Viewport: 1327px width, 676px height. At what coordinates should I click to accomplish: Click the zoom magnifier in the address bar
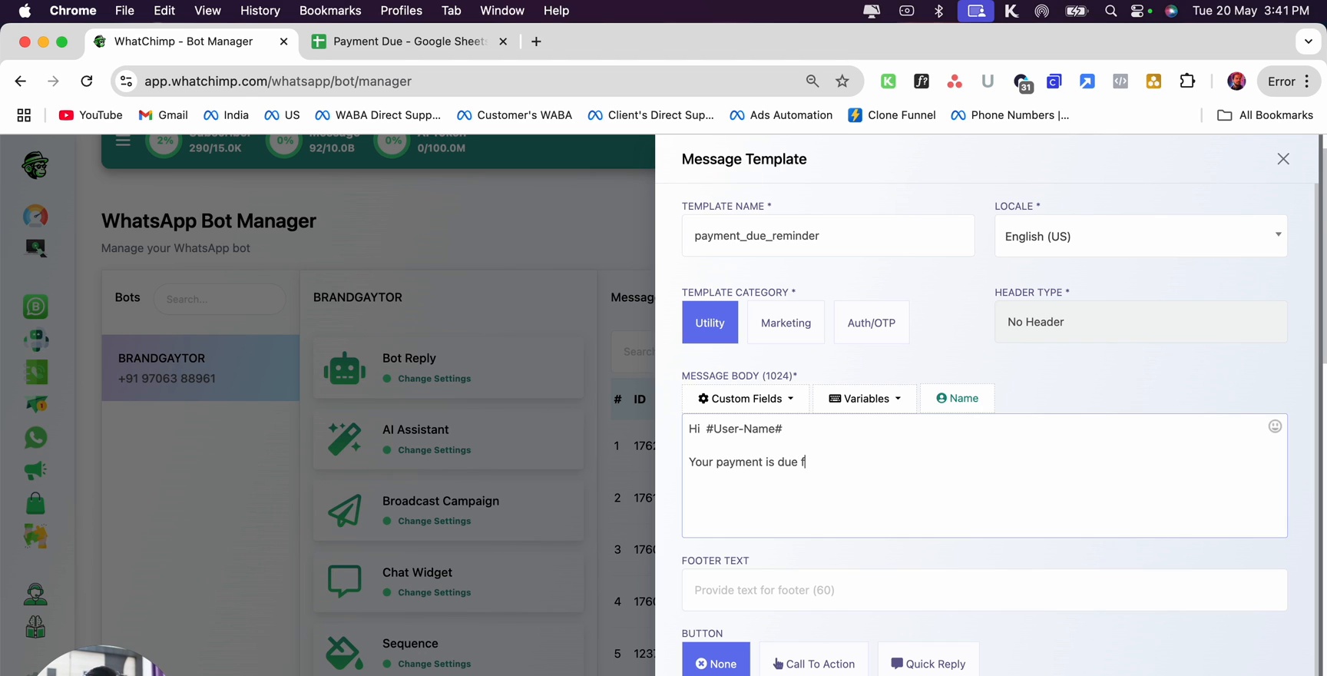[x=812, y=81]
